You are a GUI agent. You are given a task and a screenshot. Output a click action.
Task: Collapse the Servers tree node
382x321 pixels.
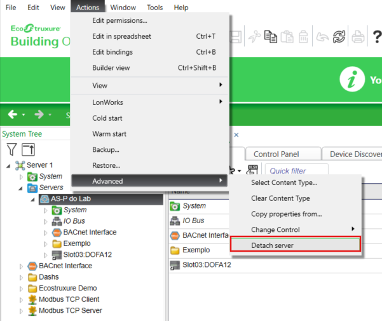tap(21, 189)
